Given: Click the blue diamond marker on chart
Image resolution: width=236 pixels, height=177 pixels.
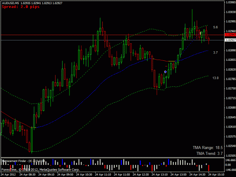Looking at the screenshot, I should coord(165,72).
